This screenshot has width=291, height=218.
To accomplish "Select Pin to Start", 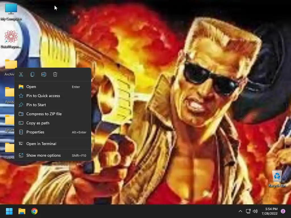I will [53, 105].
